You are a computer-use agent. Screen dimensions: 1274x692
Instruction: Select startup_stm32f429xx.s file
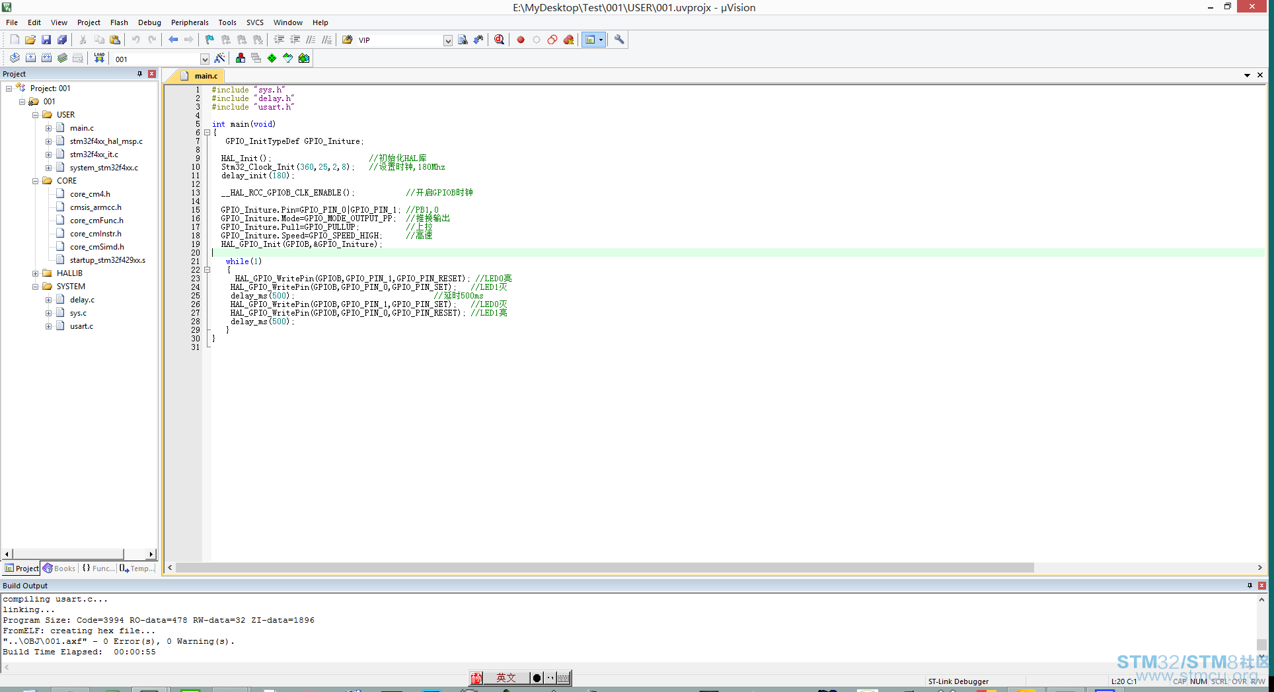pyautogui.click(x=107, y=260)
